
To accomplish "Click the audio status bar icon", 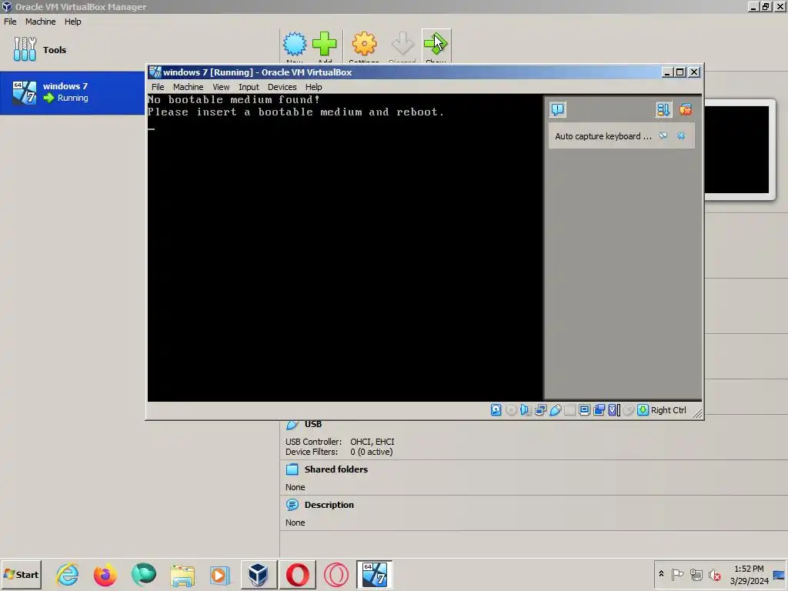I will pyautogui.click(x=526, y=410).
